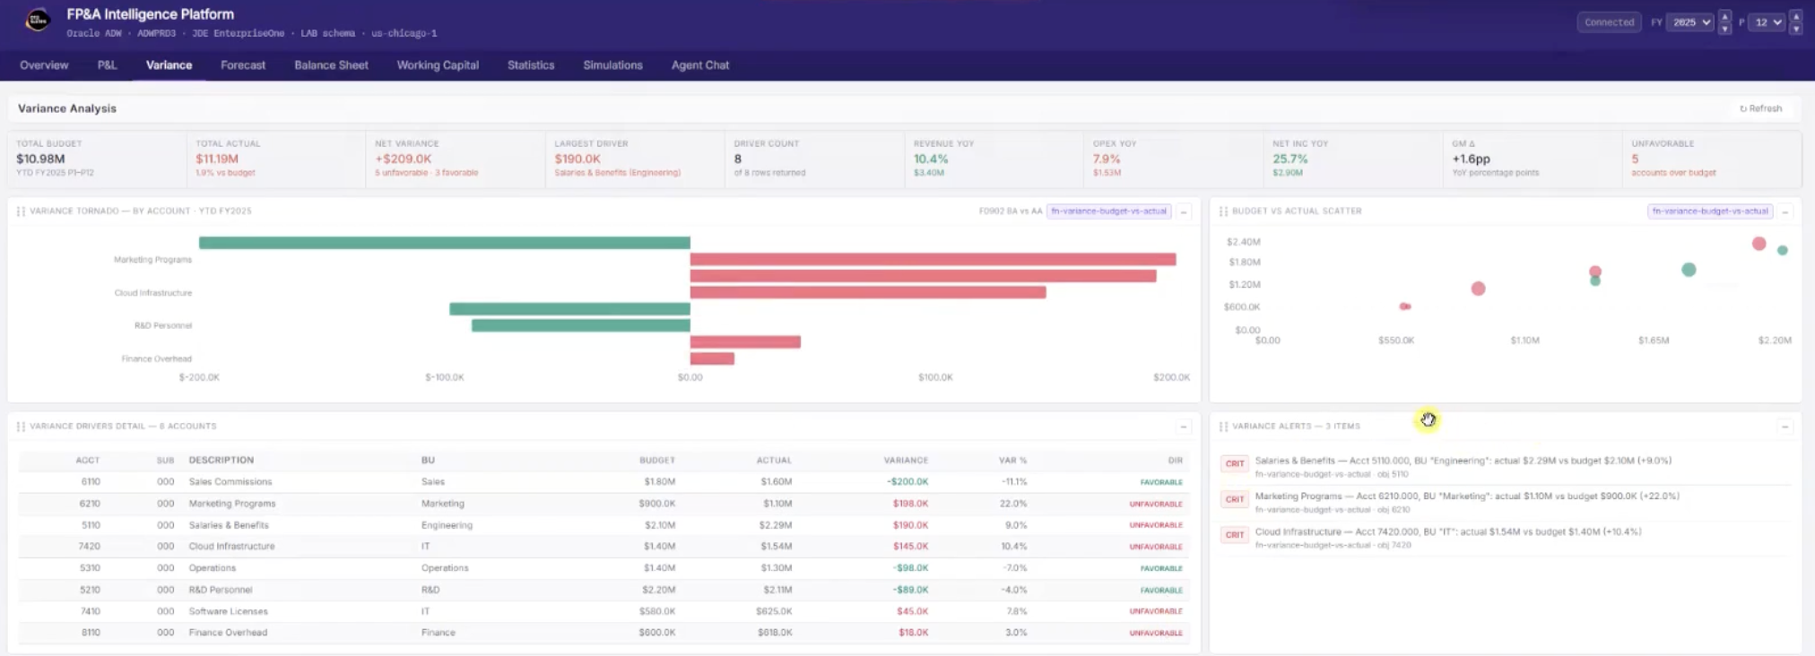Minimize the Variance Drivers Detail panel
Image resolution: width=1815 pixels, height=656 pixels.
tap(1184, 427)
